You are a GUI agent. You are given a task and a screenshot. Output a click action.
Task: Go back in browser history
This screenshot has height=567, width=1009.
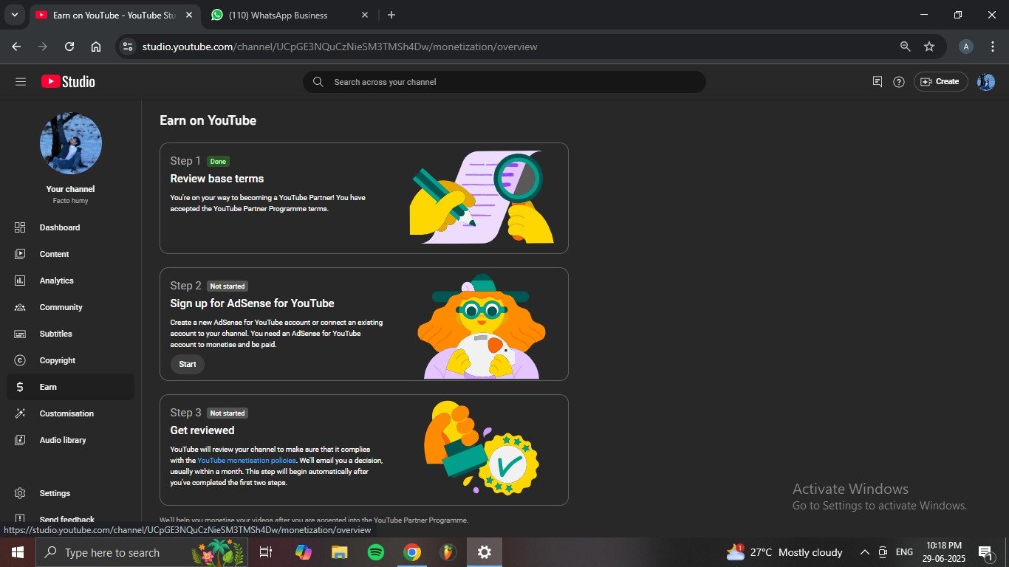16,47
